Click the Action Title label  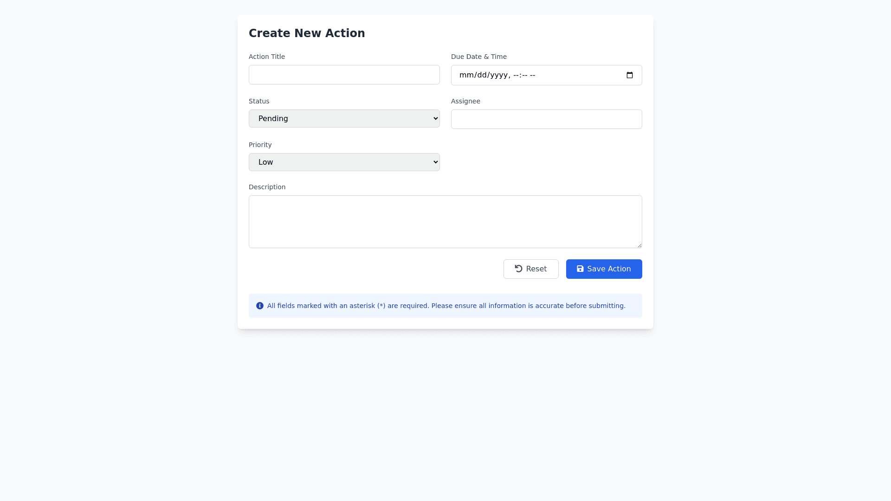[267, 57]
